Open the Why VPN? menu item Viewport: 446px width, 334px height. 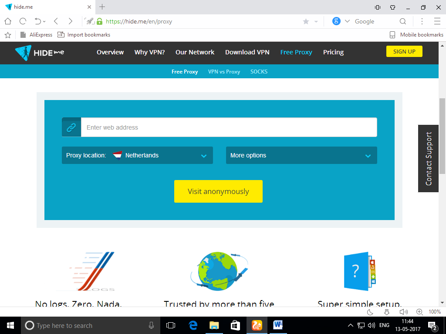pyautogui.click(x=150, y=52)
